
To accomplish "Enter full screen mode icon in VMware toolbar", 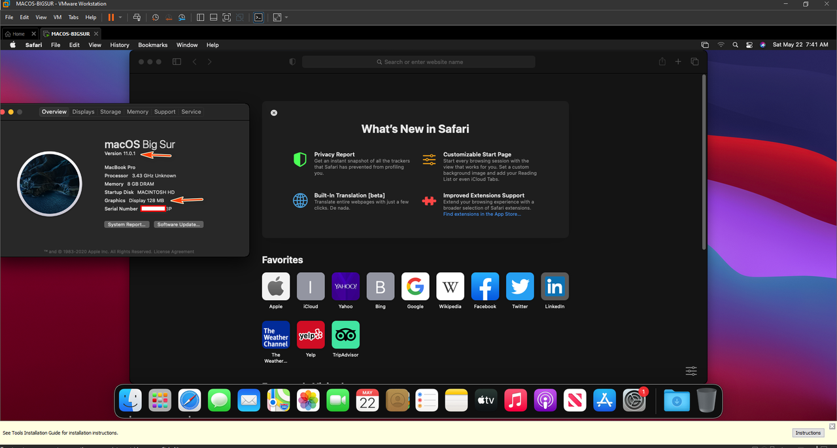I will pos(226,17).
